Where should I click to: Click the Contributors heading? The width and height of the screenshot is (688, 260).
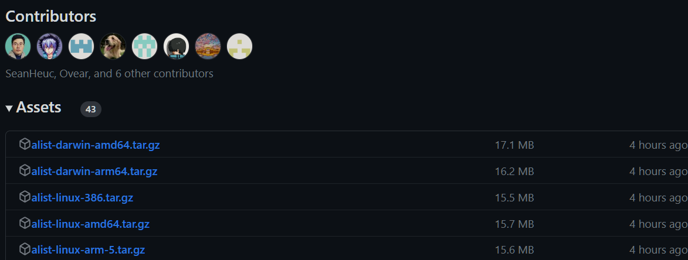click(50, 16)
